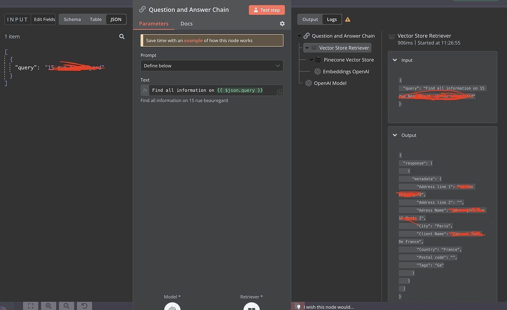
Task: Select the JSON input view
Action: [116, 19]
